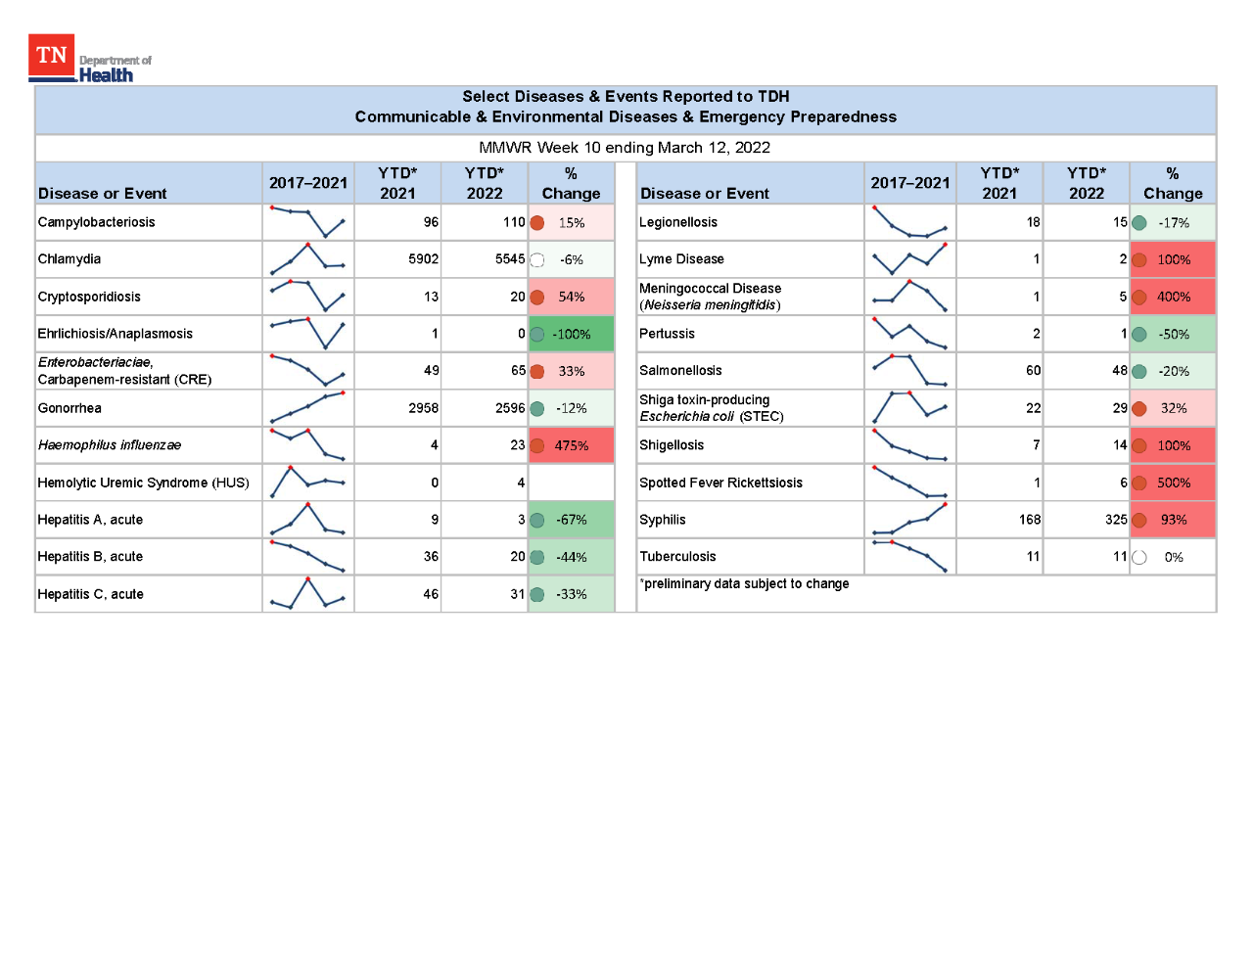Click the Pertussis trend sparkline
Screen dimensions: 1253x967
[x=909, y=333]
